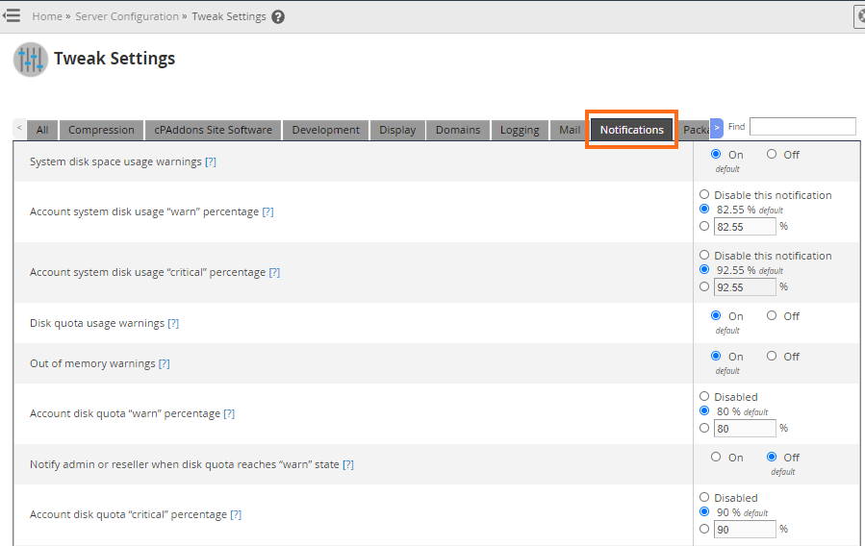Open the Domains tab
The width and height of the screenshot is (865, 546).
pos(457,130)
